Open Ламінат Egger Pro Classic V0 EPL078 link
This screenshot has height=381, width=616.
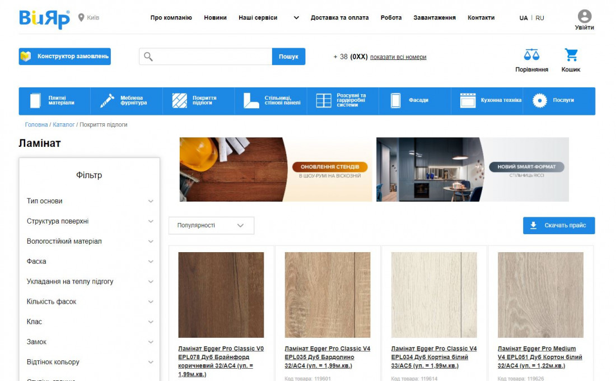(221, 361)
